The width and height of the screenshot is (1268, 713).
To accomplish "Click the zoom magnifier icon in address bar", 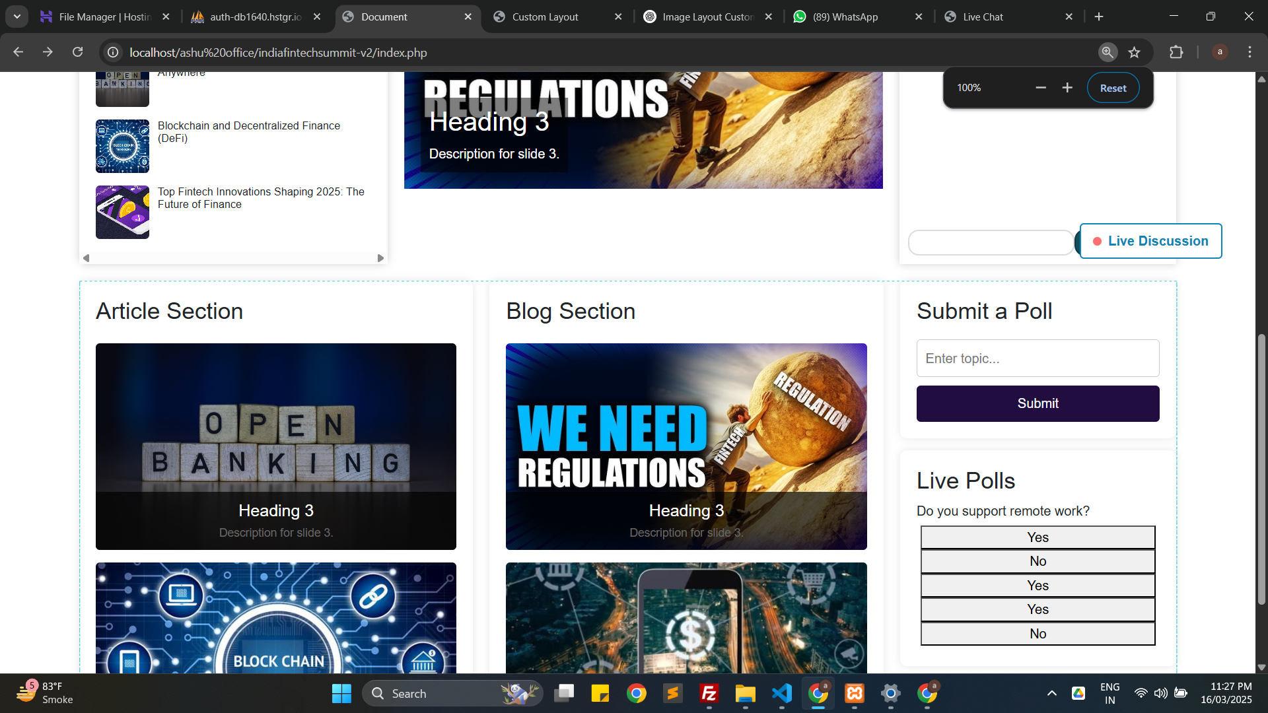I will point(1108,52).
